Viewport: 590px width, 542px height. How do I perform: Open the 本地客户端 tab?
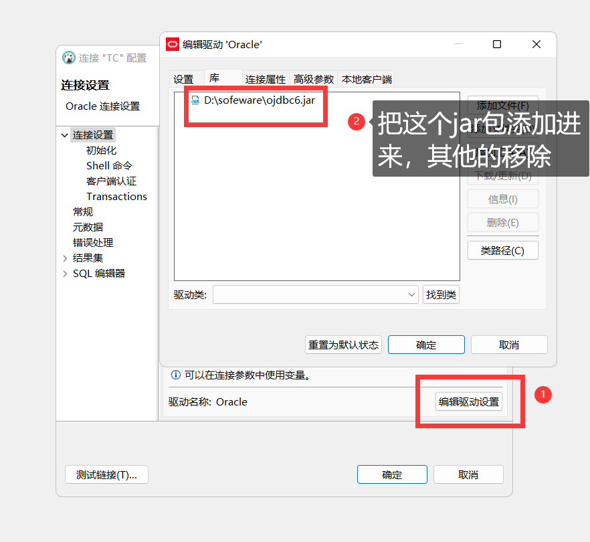pos(367,78)
